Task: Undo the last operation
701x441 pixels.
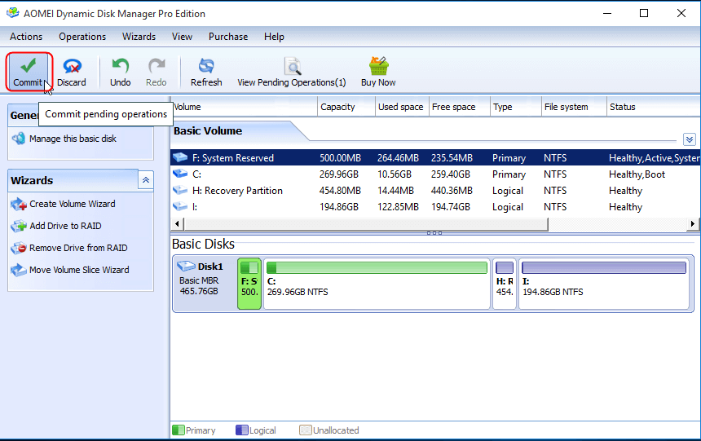Action: pyautogui.click(x=121, y=72)
